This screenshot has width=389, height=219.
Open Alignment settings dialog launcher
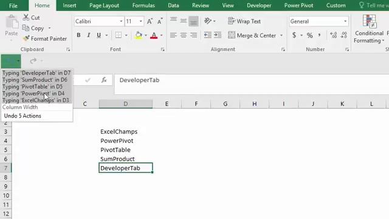click(x=283, y=50)
